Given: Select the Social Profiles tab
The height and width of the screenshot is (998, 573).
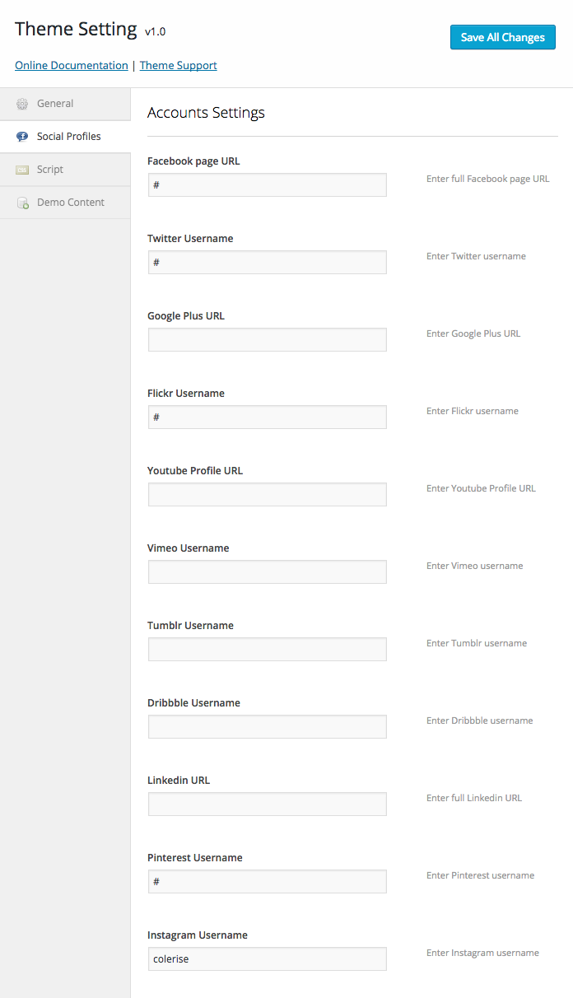Looking at the screenshot, I should (x=69, y=137).
